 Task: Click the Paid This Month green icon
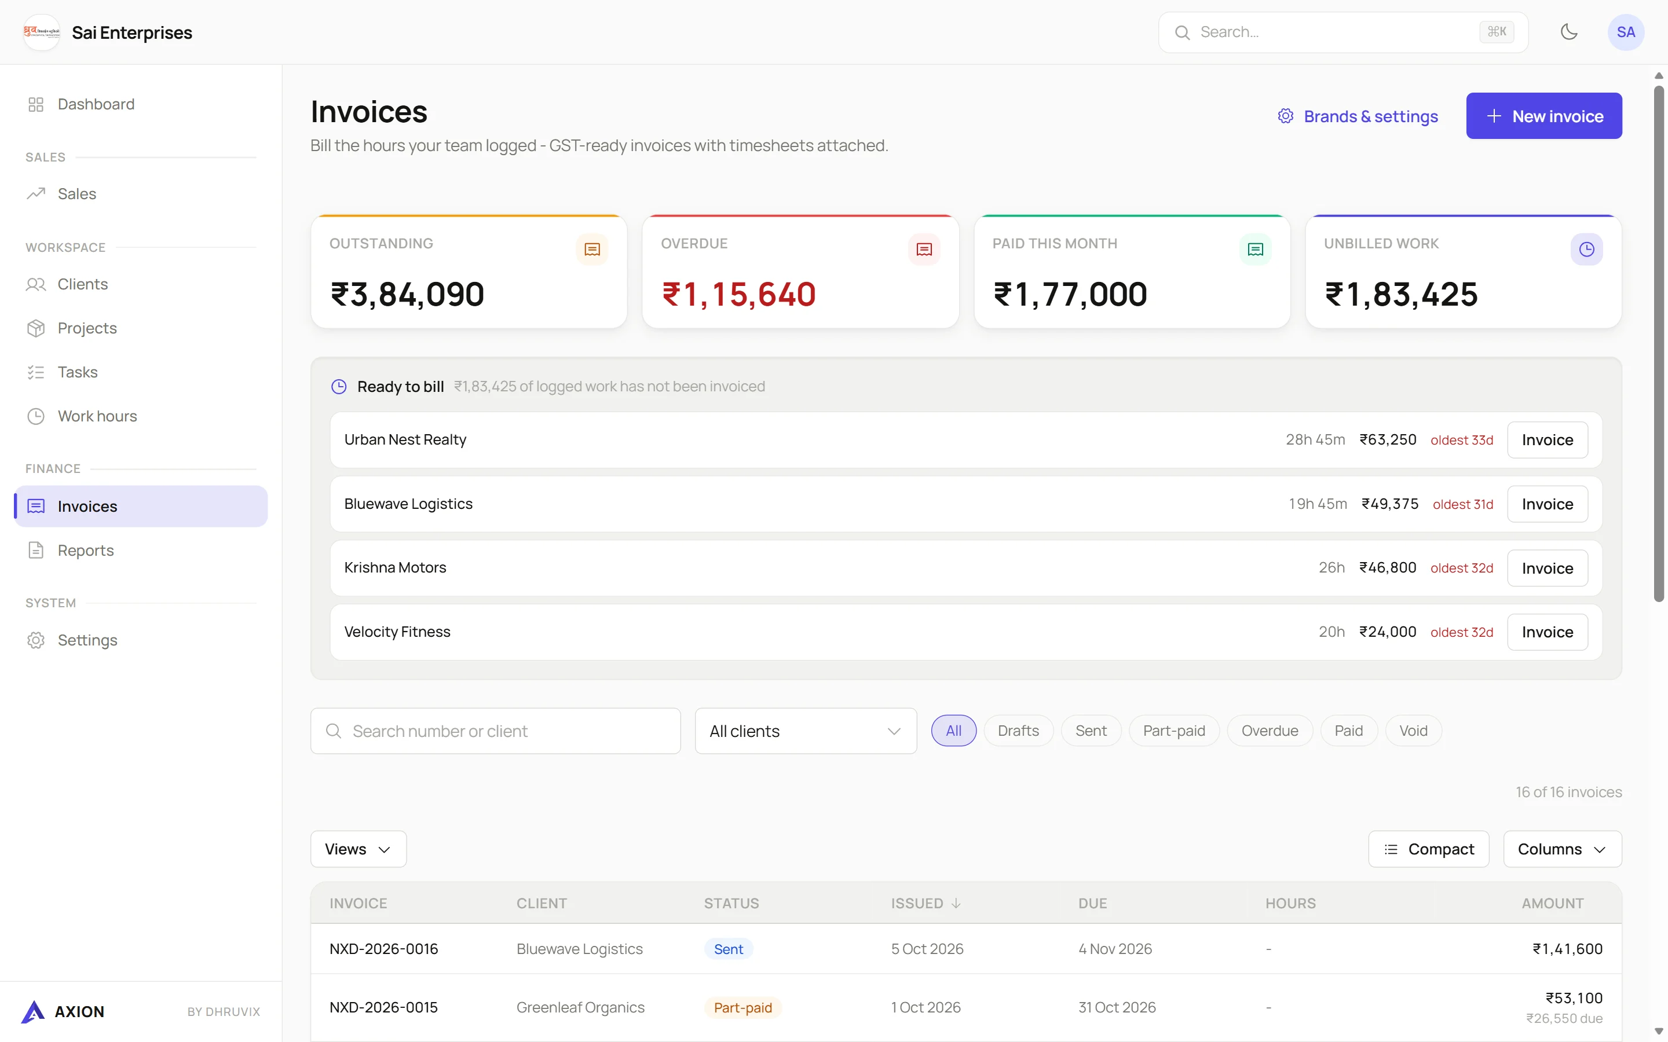pyautogui.click(x=1255, y=249)
